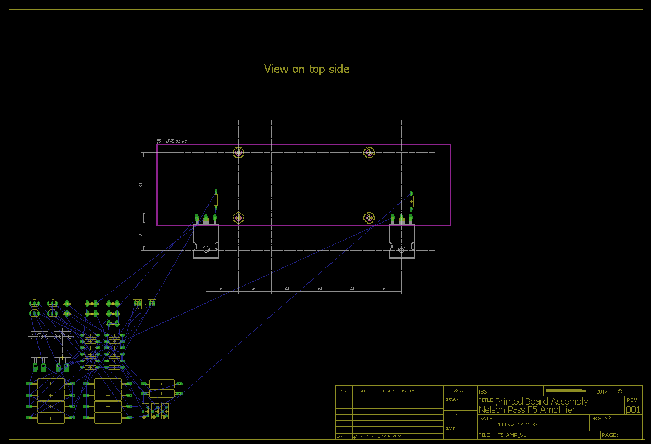Click the 'PAGE:' field label
This screenshot has height=444, width=651.
610,435
